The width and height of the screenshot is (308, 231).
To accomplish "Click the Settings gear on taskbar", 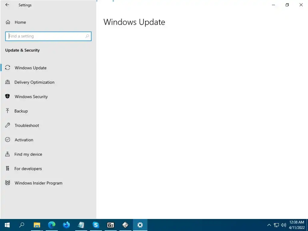I will tap(140, 225).
